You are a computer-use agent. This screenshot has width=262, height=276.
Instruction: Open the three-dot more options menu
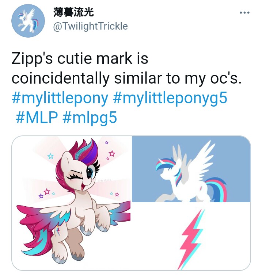244,12
